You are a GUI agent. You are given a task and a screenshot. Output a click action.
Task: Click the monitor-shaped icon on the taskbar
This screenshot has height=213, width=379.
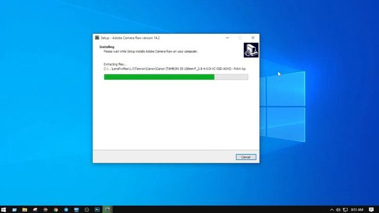coord(76,209)
